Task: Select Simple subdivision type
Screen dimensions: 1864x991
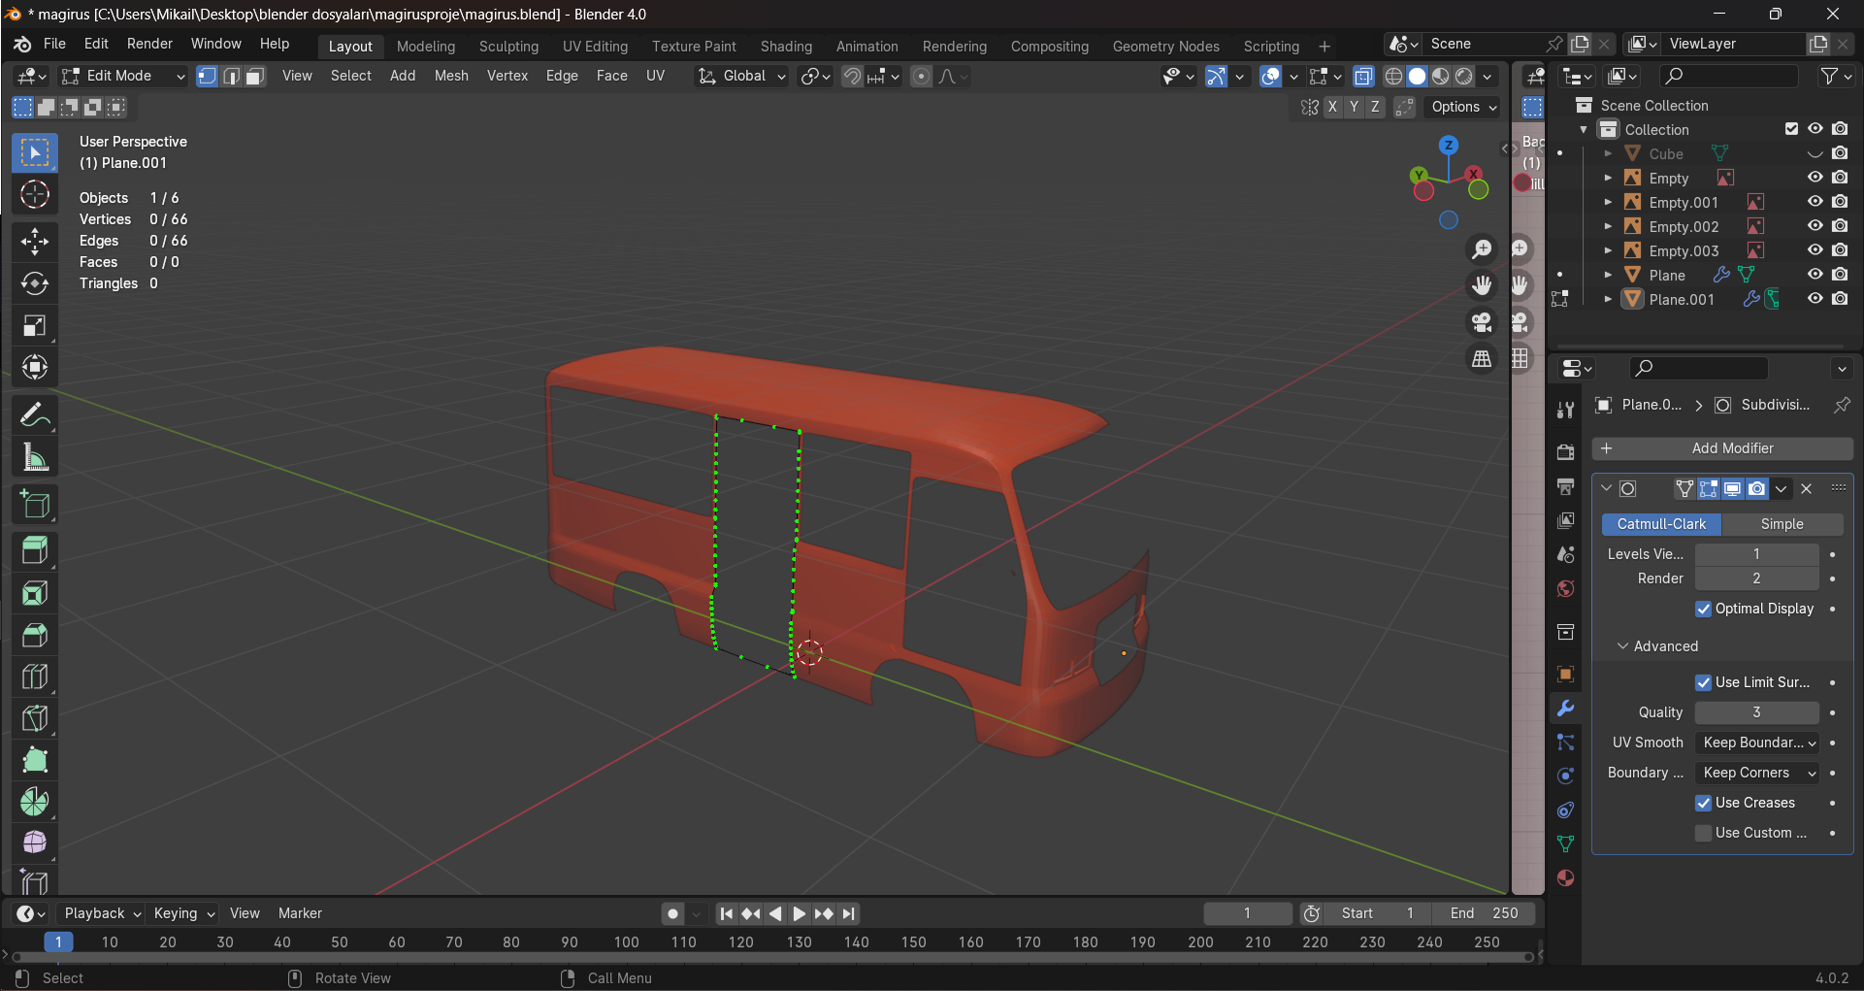Action: 1782,524
